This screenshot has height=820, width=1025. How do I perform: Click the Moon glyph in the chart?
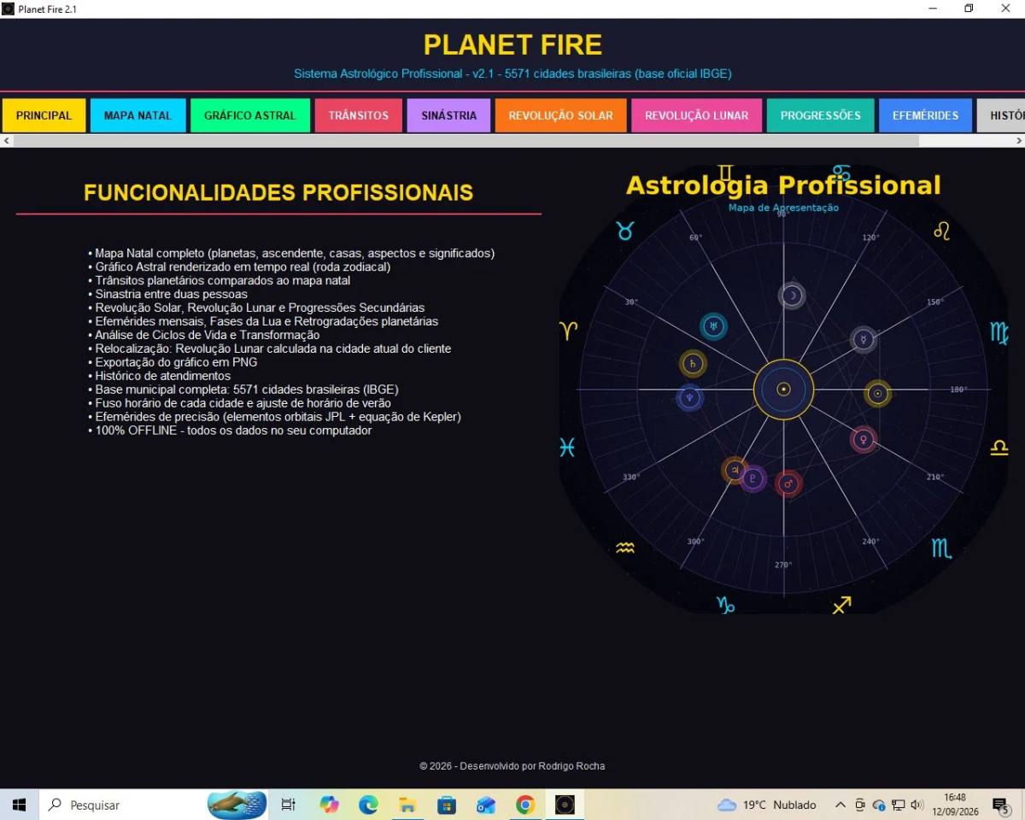[792, 296]
